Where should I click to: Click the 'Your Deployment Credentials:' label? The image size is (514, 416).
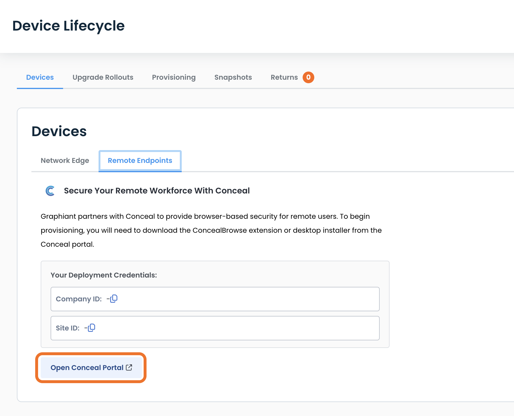click(x=104, y=275)
